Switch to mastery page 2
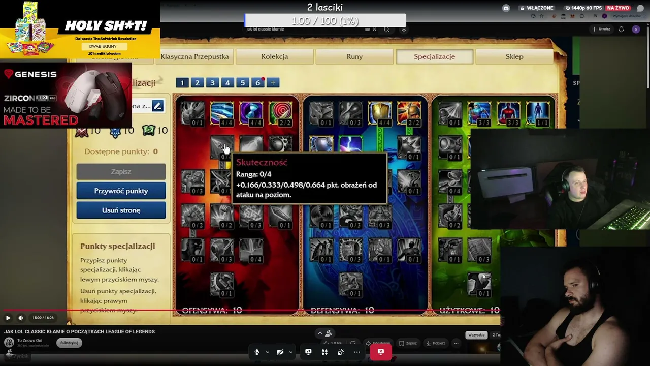The width and height of the screenshot is (650, 366). coord(198,83)
